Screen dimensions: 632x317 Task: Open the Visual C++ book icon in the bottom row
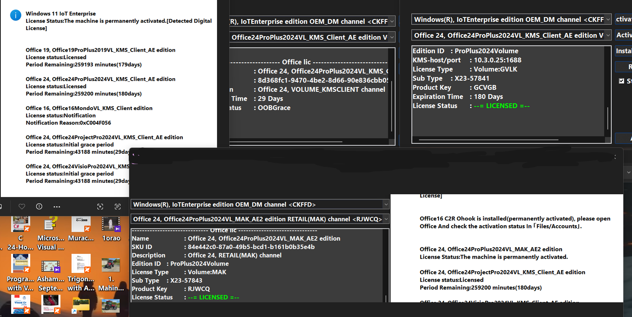[50, 304]
